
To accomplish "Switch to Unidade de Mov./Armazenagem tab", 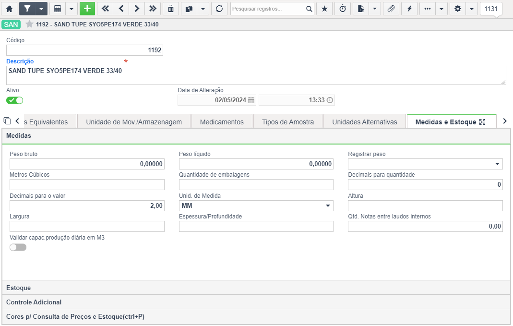I will click(x=134, y=122).
